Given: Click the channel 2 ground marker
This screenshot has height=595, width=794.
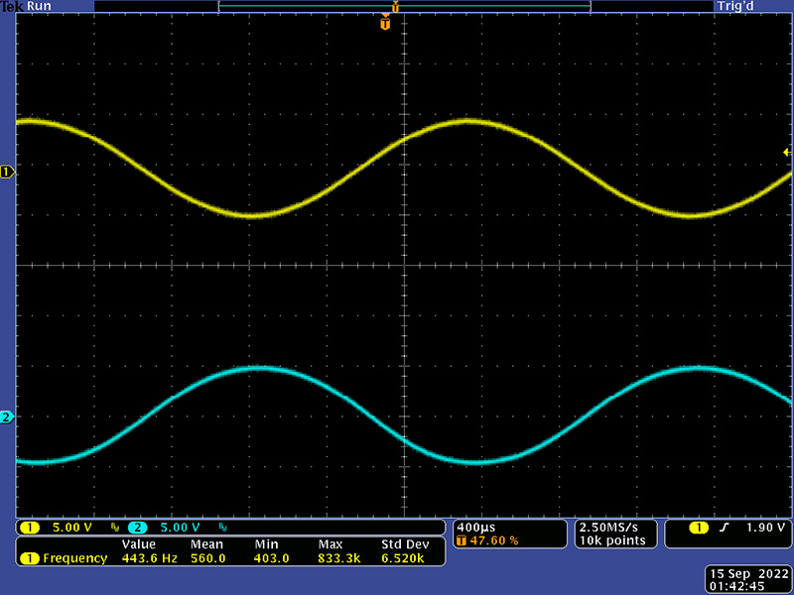Looking at the screenshot, I should pos(7,417).
